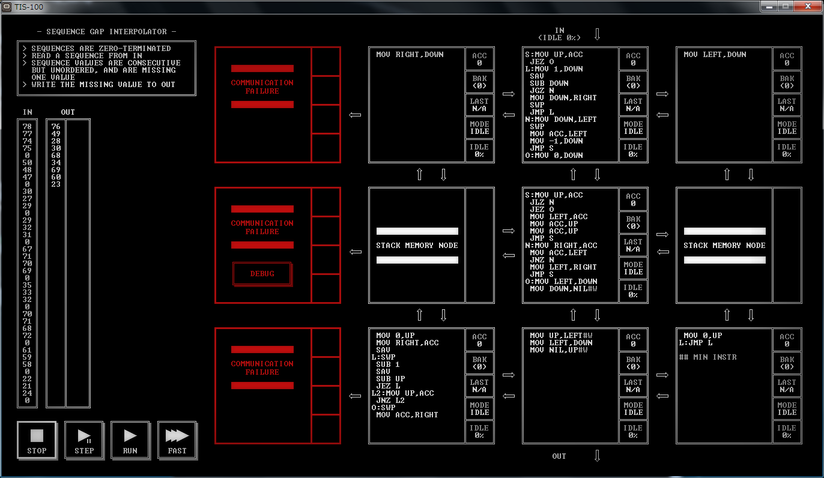Click the 'MOV RIGHT,DOWN' code line
The height and width of the screenshot is (478, 824).
(x=410, y=55)
